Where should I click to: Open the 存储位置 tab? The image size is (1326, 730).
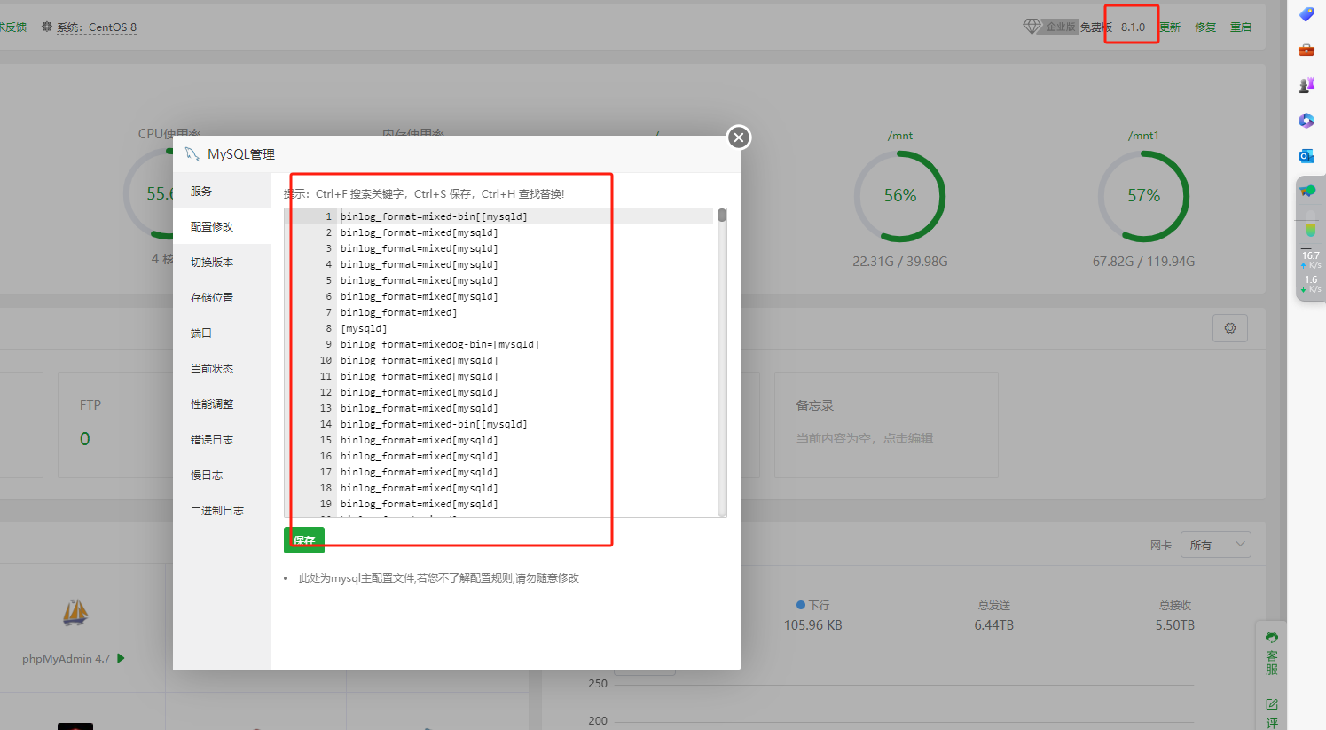(x=222, y=297)
